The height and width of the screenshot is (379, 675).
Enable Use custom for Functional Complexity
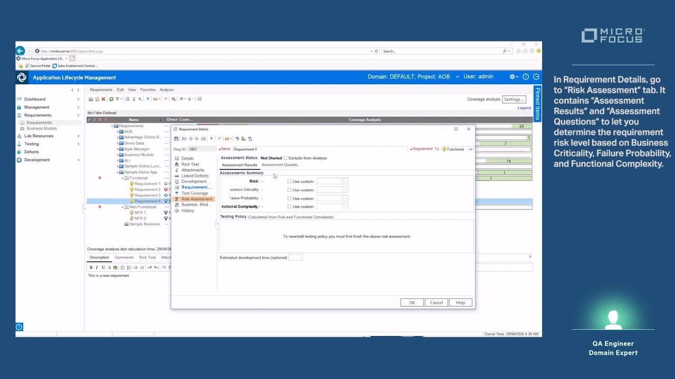289,207
